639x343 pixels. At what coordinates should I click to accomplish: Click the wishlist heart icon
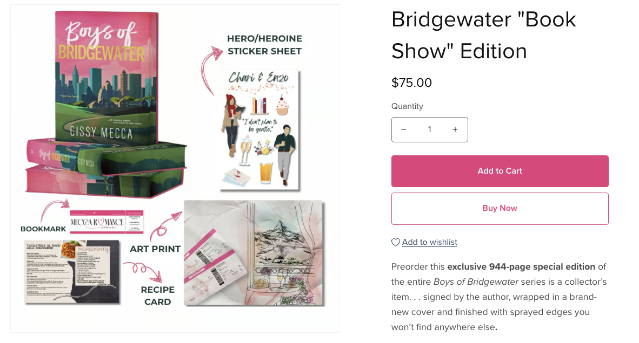(395, 242)
